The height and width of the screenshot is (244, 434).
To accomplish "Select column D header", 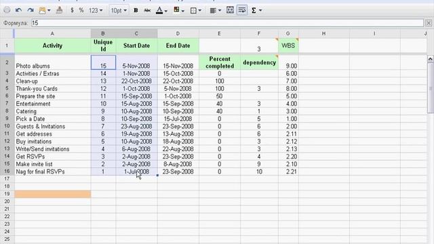I will tap(178, 33).
